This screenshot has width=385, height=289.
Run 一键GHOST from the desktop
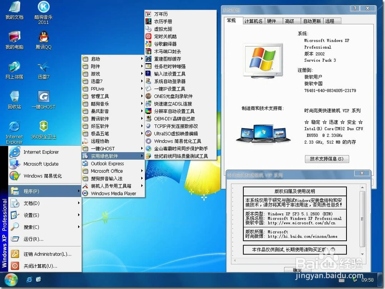(x=43, y=98)
